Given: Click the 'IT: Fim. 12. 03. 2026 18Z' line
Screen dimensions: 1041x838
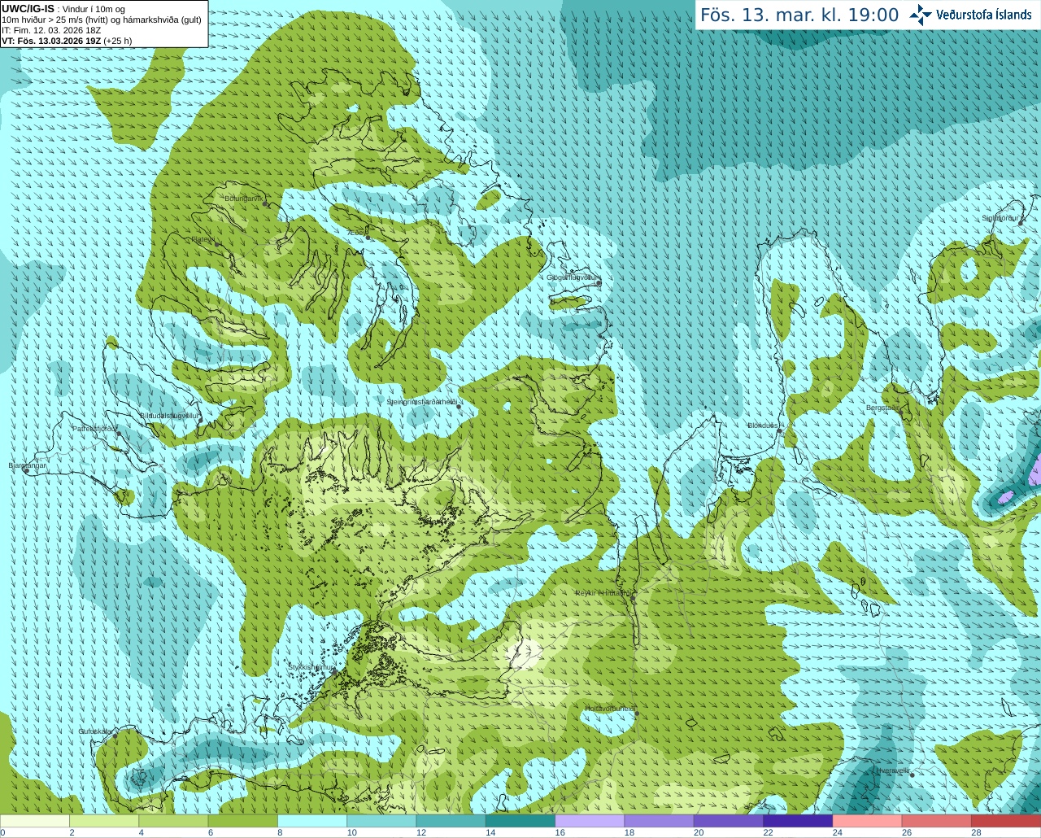Looking at the screenshot, I should (51, 30).
